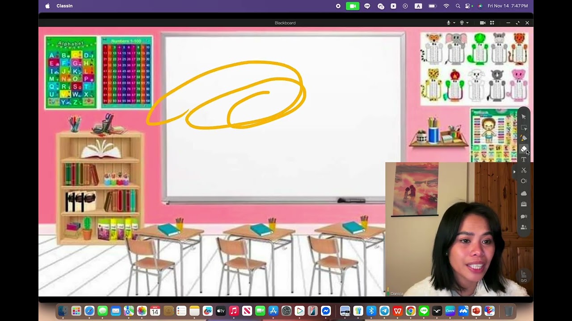The image size is (572, 321).
Task: Expand microphone options dropdown arrow
Action: (x=454, y=23)
